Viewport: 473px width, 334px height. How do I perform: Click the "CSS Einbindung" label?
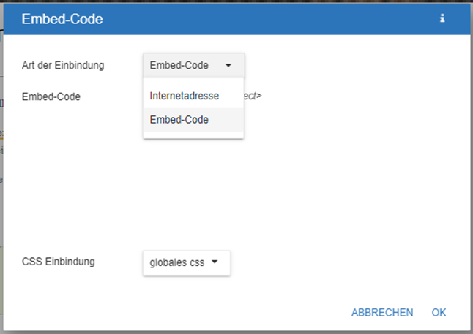(59, 260)
